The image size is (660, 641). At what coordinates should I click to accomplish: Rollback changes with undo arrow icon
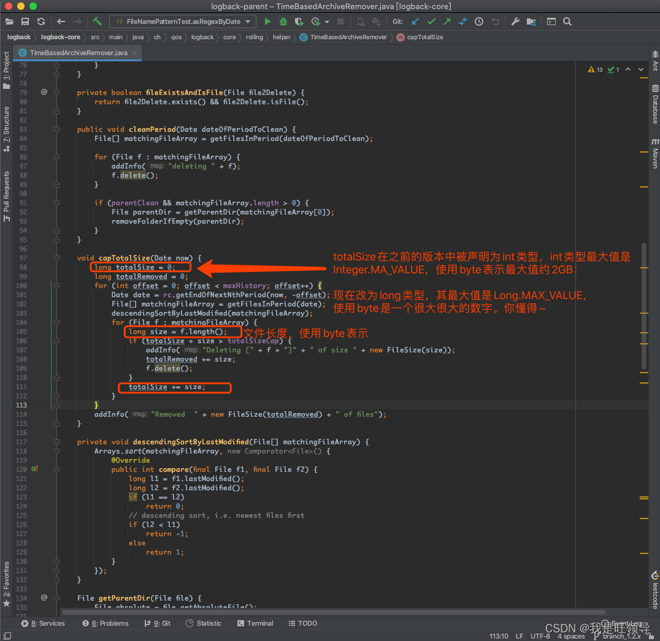pyautogui.click(x=496, y=21)
